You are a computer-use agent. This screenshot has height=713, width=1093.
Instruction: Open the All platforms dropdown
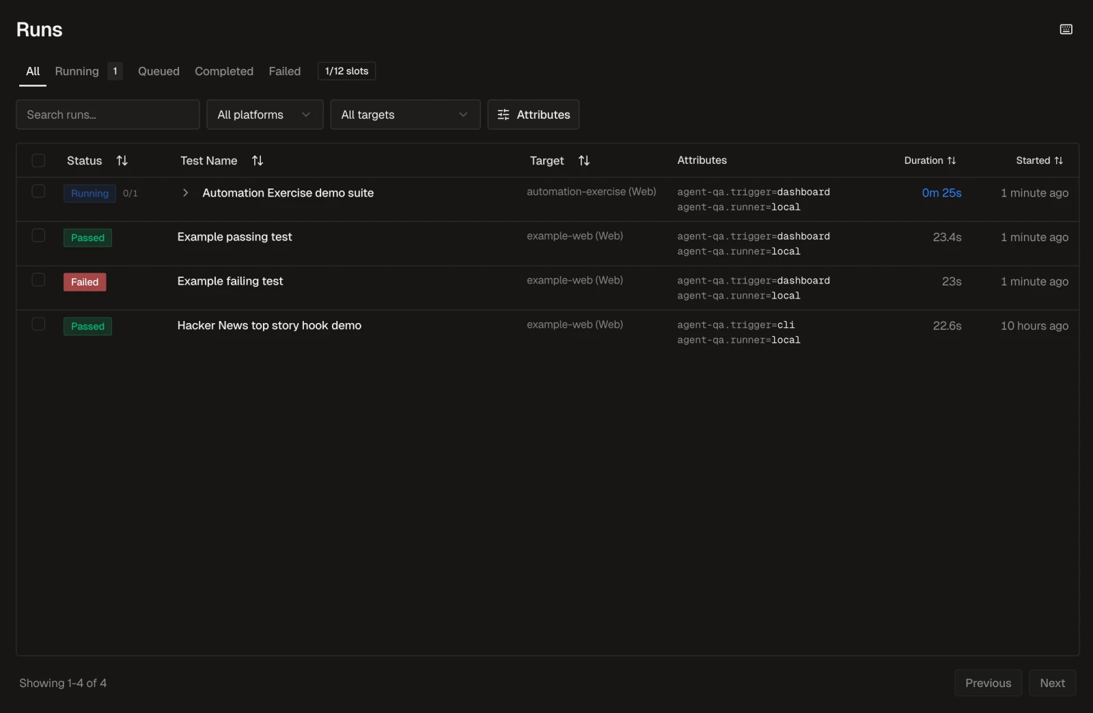(x=265, y=115)
